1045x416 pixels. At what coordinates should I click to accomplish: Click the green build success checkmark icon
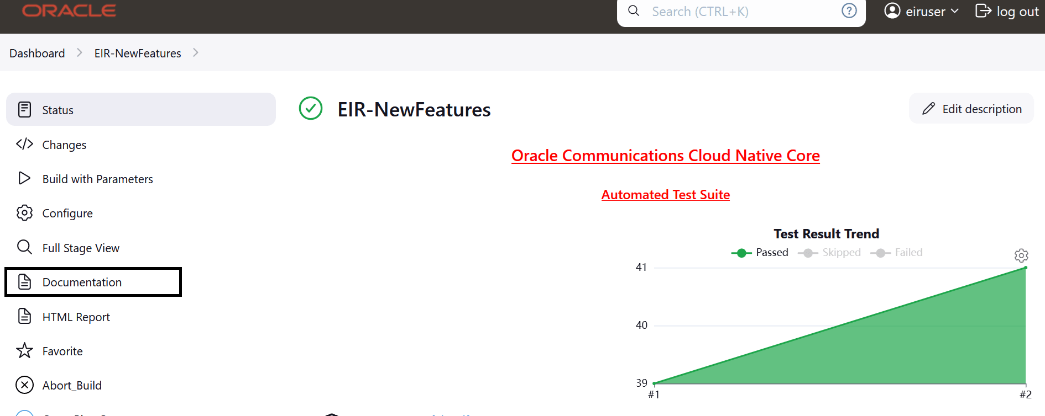tap(311, 108)
